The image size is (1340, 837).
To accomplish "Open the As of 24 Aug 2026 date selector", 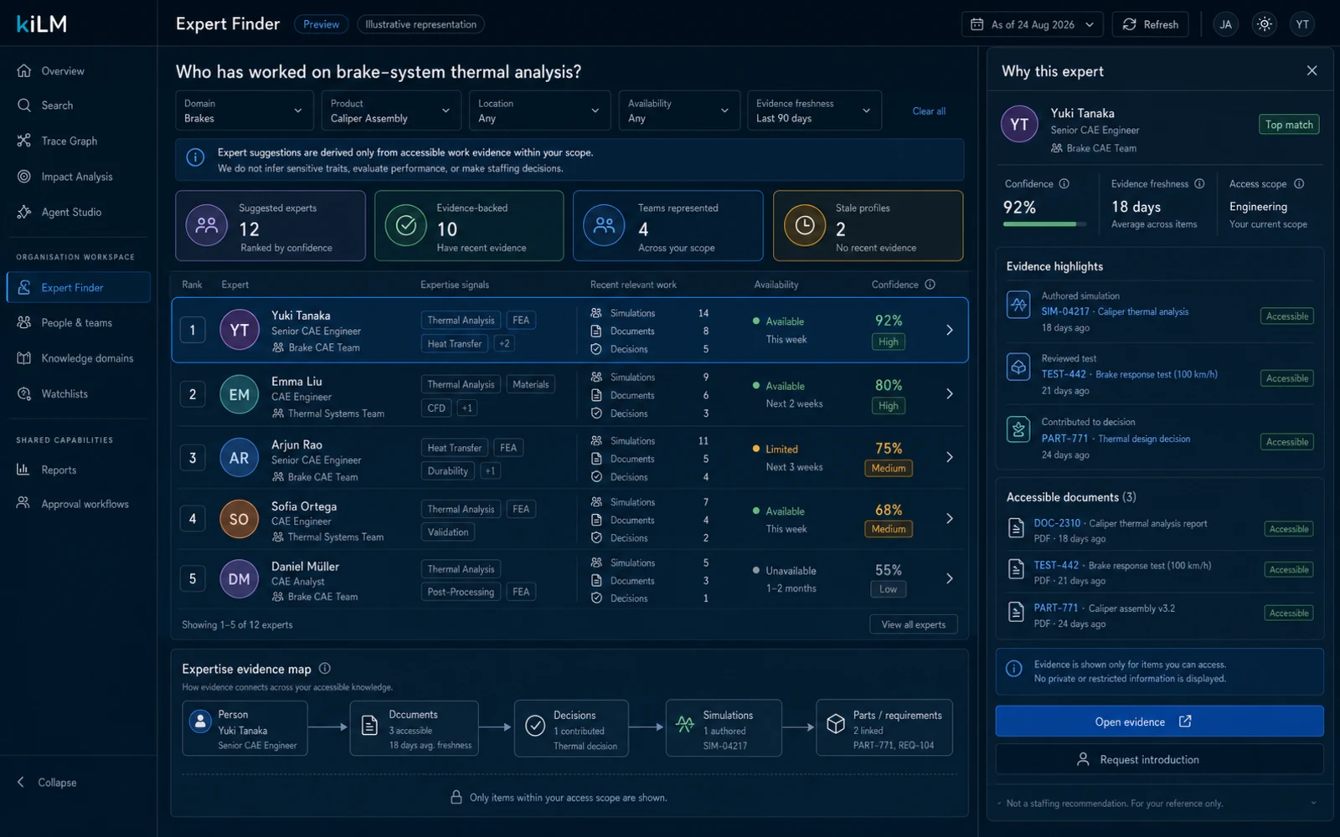I will tap(1032, 24).
